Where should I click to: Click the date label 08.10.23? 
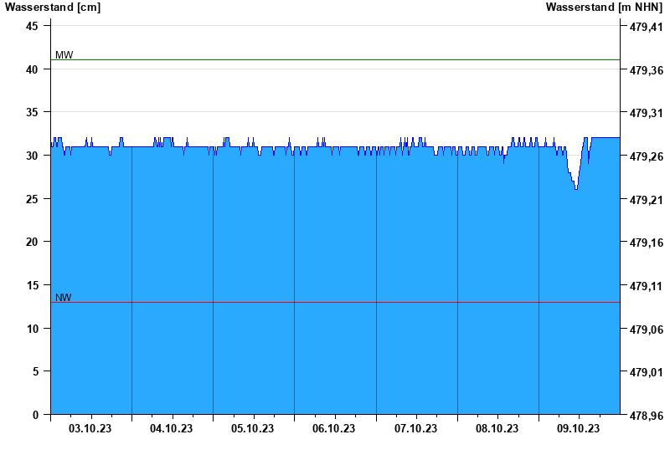pyautogui.click(x=497, y=428)
